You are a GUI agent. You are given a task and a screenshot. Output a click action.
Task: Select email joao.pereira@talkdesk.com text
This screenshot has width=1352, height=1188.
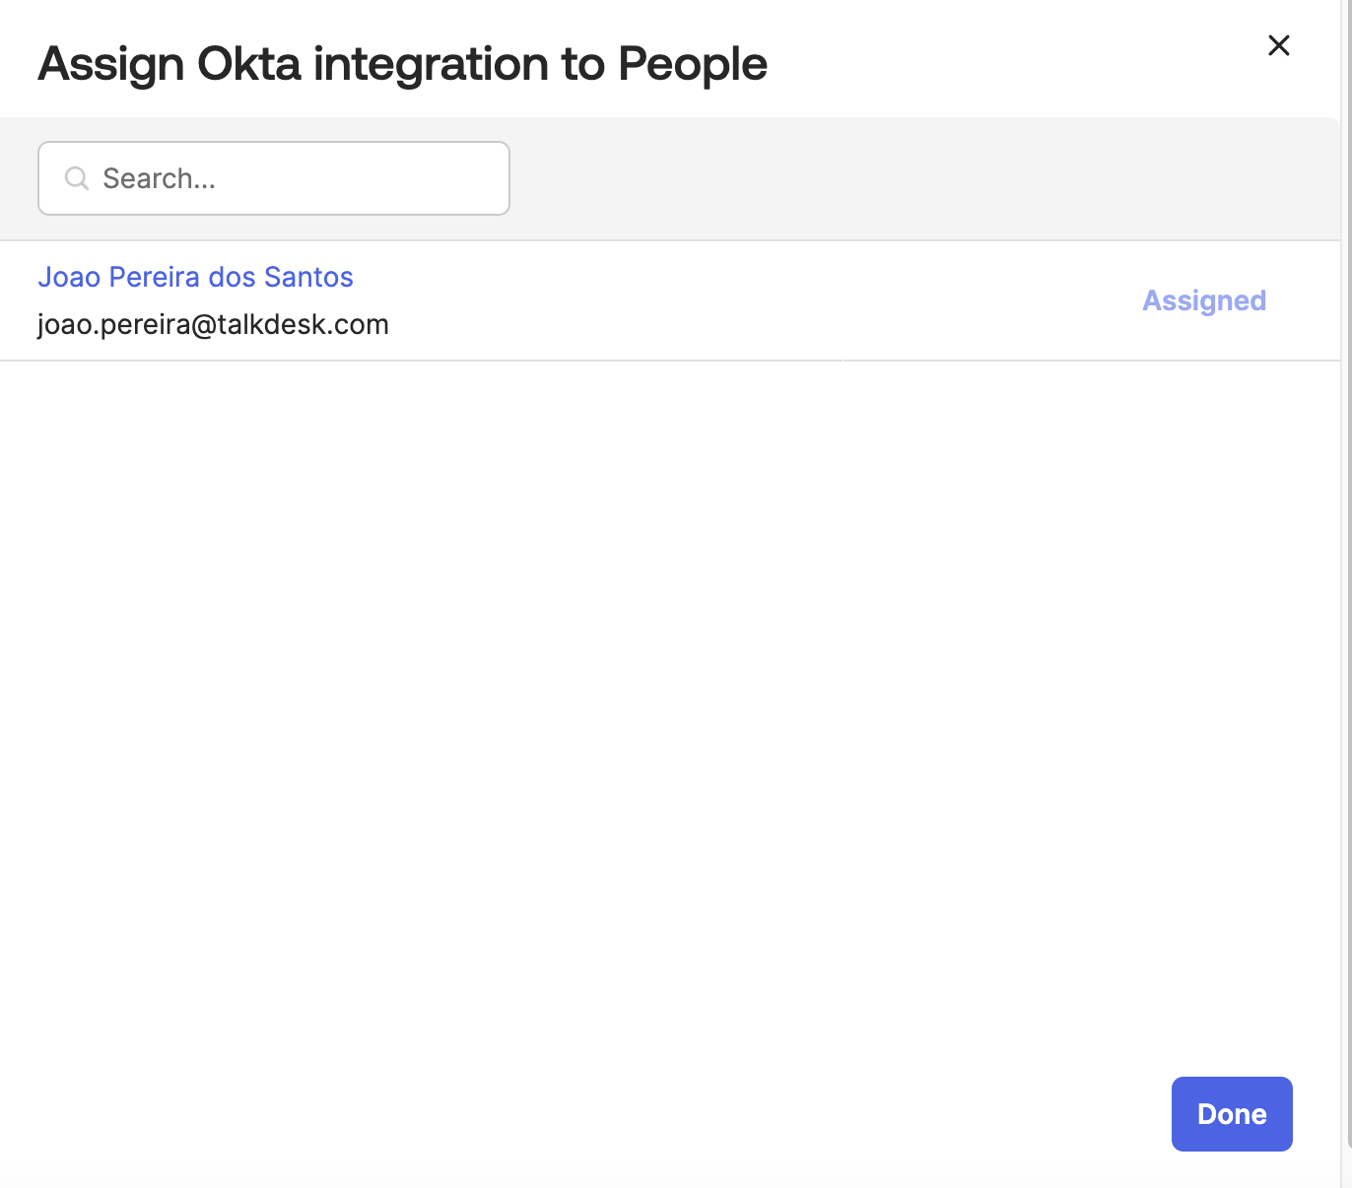(213, 324)
